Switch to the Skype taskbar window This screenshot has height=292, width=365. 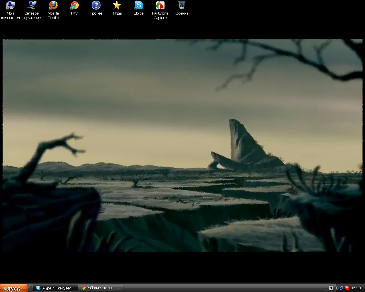(56, 288)
